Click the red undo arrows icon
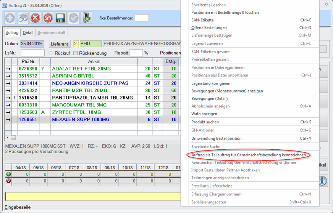 pyautogui.click(x=48, y=18)
